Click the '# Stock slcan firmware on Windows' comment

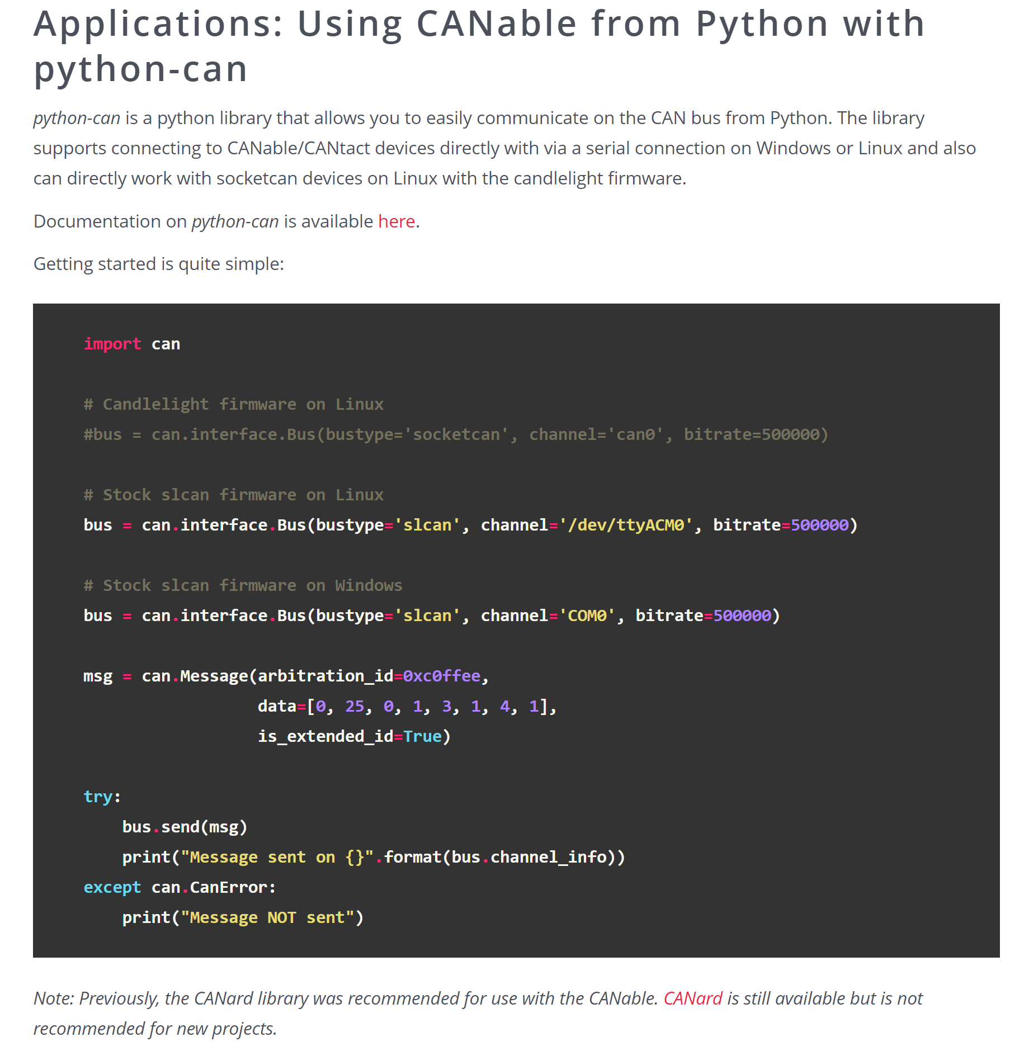(x=243, y=585)
